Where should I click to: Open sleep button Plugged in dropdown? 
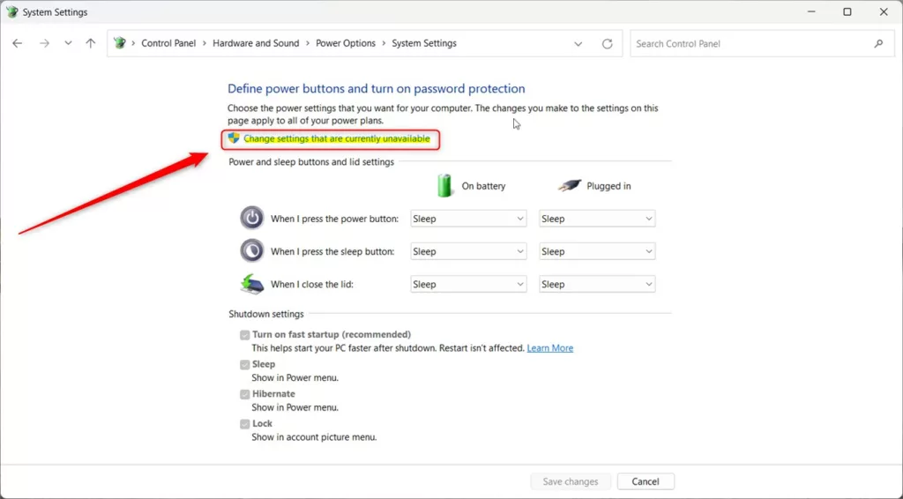(x=597, y=251)
